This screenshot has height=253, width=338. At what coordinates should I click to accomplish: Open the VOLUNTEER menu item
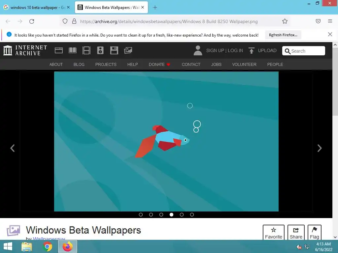click(x=244, y=65)
